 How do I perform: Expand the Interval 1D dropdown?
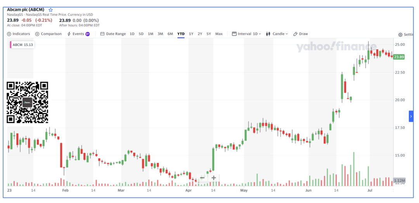click(x=246, y=34)
